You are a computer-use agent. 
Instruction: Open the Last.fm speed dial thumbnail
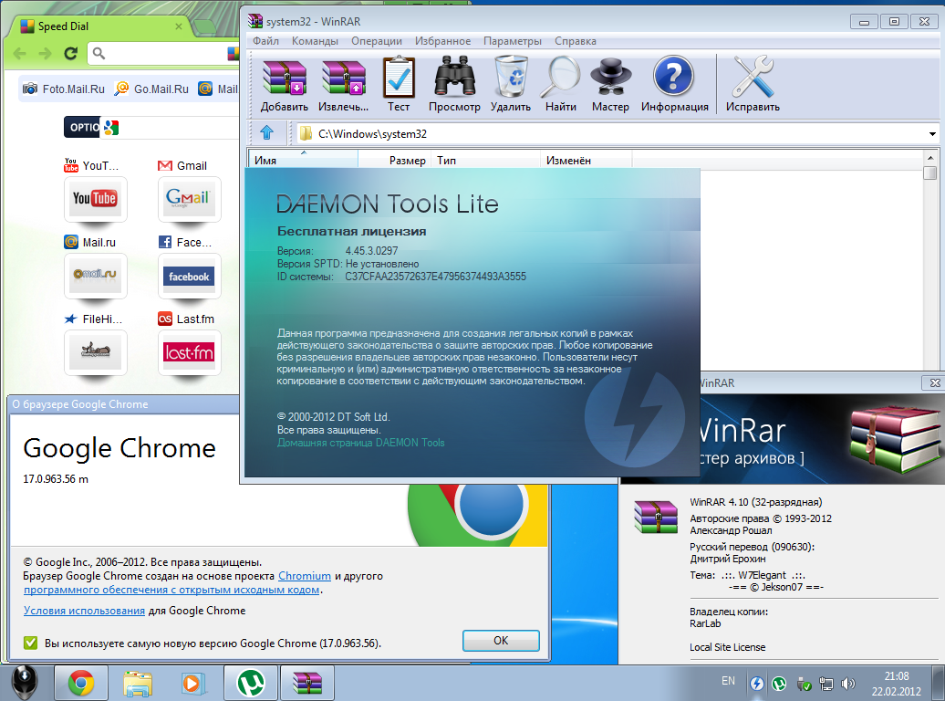click(x=189, y=352)
